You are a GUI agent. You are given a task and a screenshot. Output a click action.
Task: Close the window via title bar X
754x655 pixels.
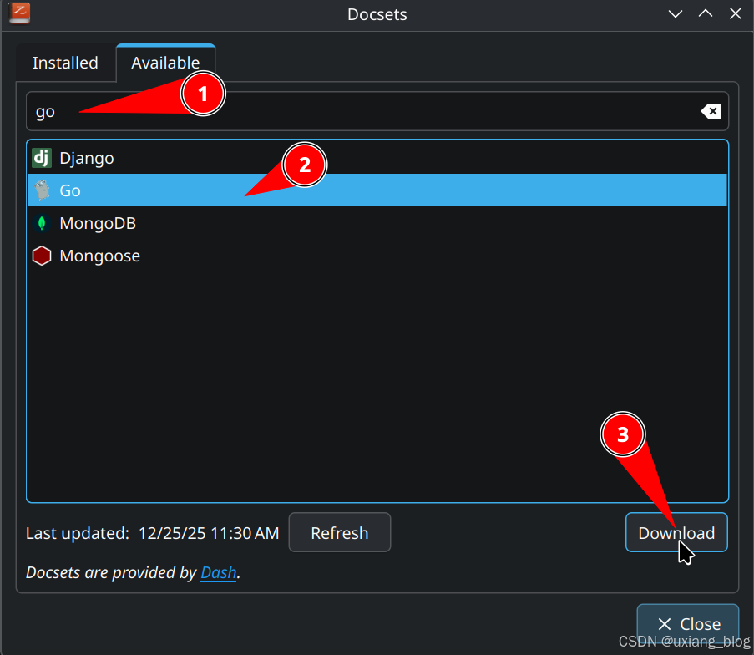[x=736, y=14]
